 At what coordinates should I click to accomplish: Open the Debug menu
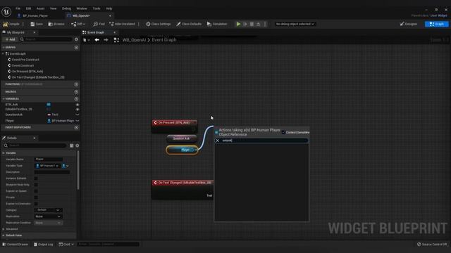point(66,8)
